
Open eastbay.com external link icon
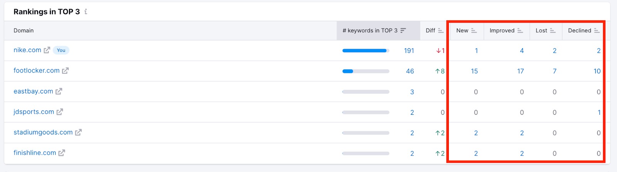[59, 91]
